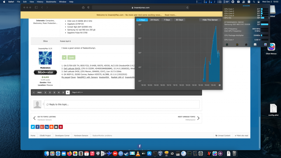
Task: Go back with Safari back arrow
Action: [42, 8]
